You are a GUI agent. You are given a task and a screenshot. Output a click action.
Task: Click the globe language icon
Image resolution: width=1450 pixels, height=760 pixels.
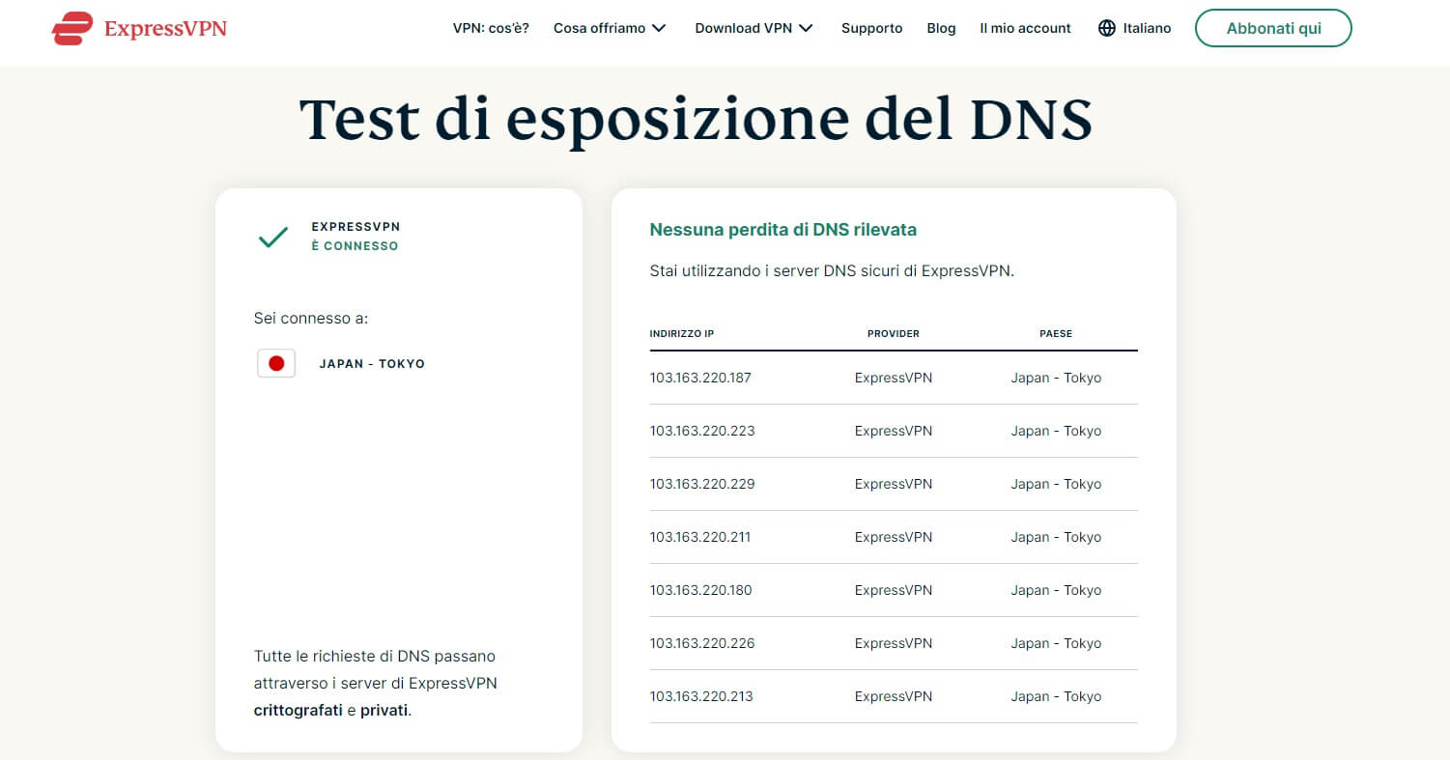point(1107,28)
